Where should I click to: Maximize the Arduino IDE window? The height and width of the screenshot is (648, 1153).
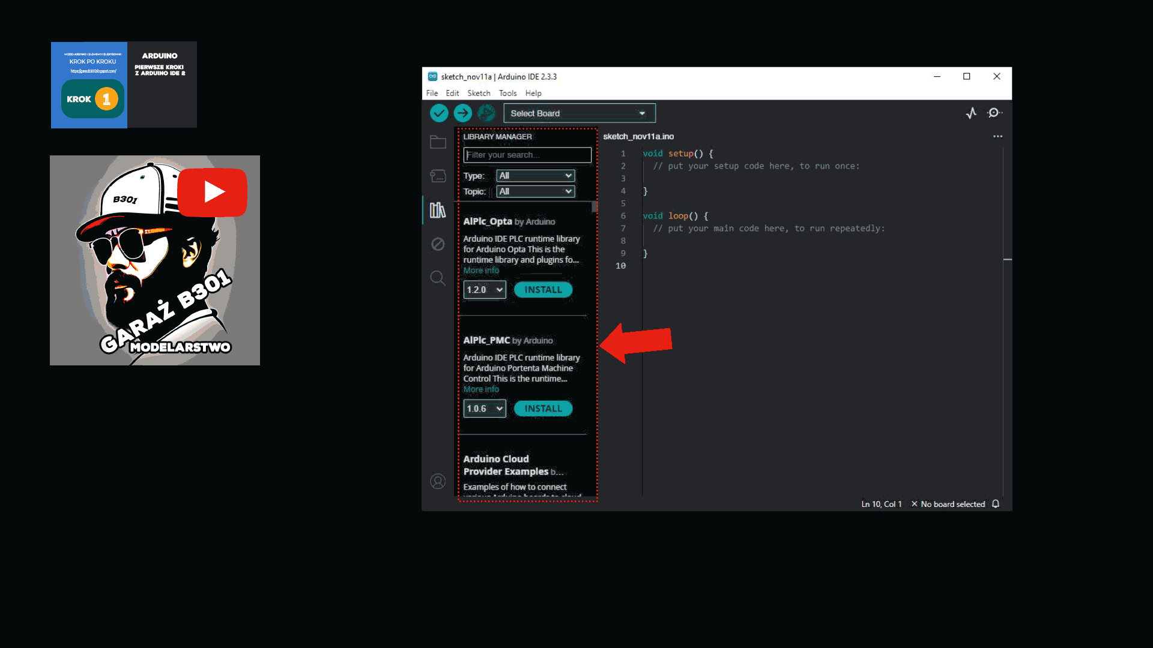pyautogui.click(x=967, y=76)
